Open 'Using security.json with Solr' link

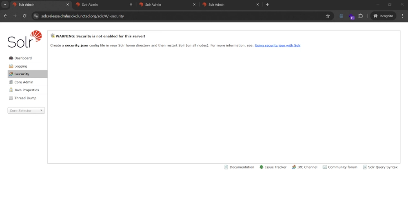click(x=277, y=46)
